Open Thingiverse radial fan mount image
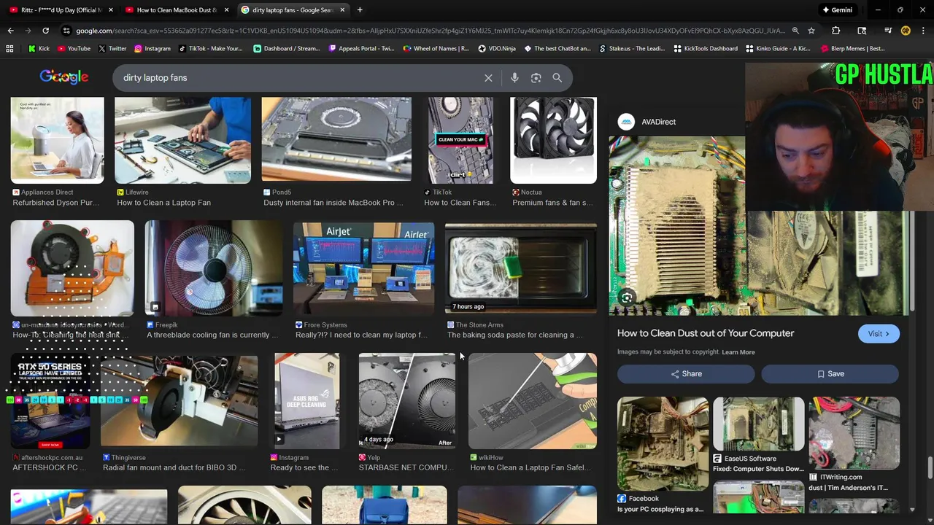The image size is (934, 525). [179, 400]
